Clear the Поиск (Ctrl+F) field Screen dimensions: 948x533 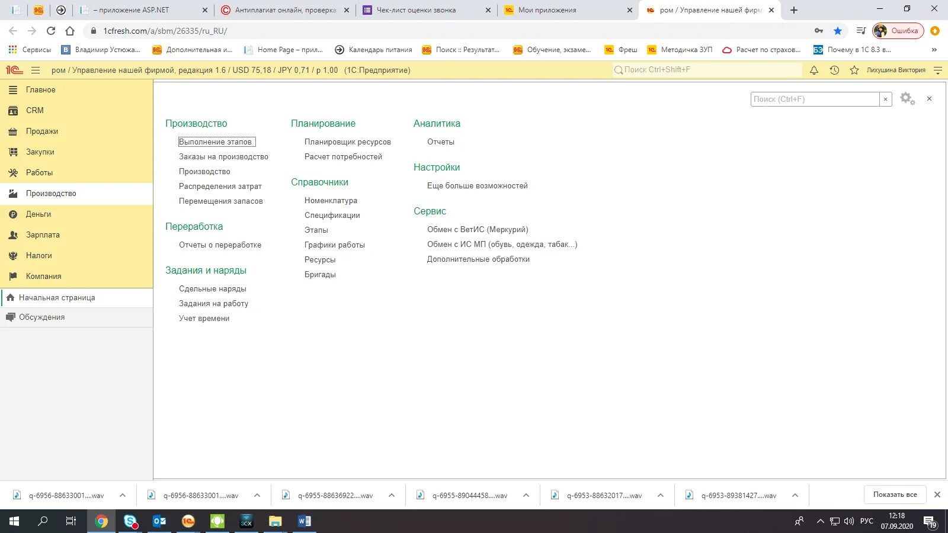[x=886, y=99]
